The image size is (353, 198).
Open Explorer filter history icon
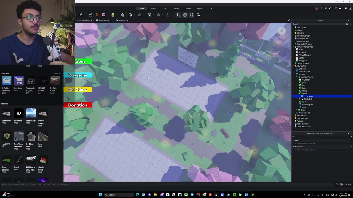pyautogui.click(x=347, y=24)
